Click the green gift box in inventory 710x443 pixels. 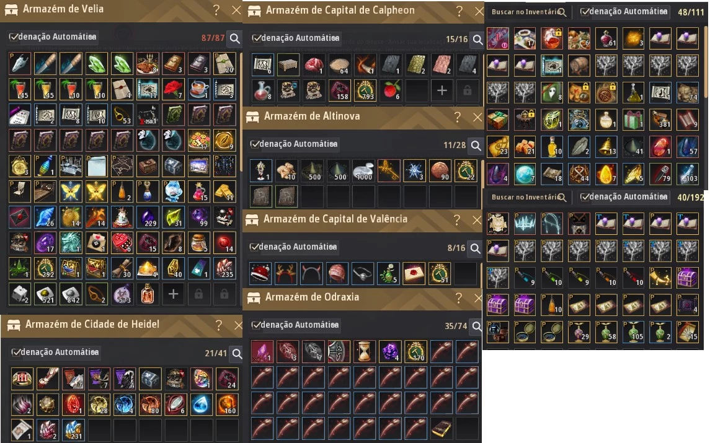633,120
